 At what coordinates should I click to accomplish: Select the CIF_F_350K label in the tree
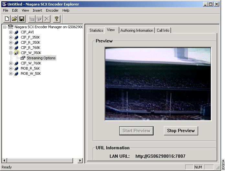click(x=30, y=37)
